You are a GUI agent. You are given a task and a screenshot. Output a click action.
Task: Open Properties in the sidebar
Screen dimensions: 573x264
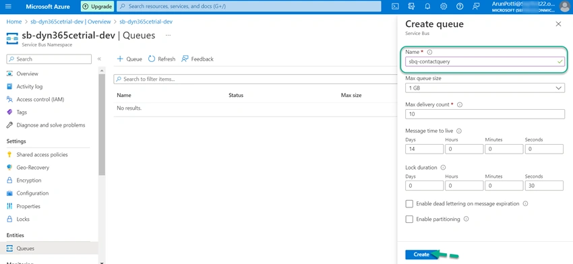28,206
